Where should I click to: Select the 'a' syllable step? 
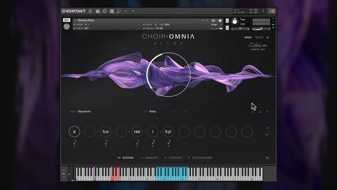[x=74, y=131]
